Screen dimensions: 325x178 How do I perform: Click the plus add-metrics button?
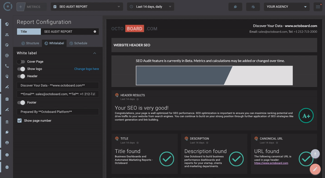click(x=21, y=7)
